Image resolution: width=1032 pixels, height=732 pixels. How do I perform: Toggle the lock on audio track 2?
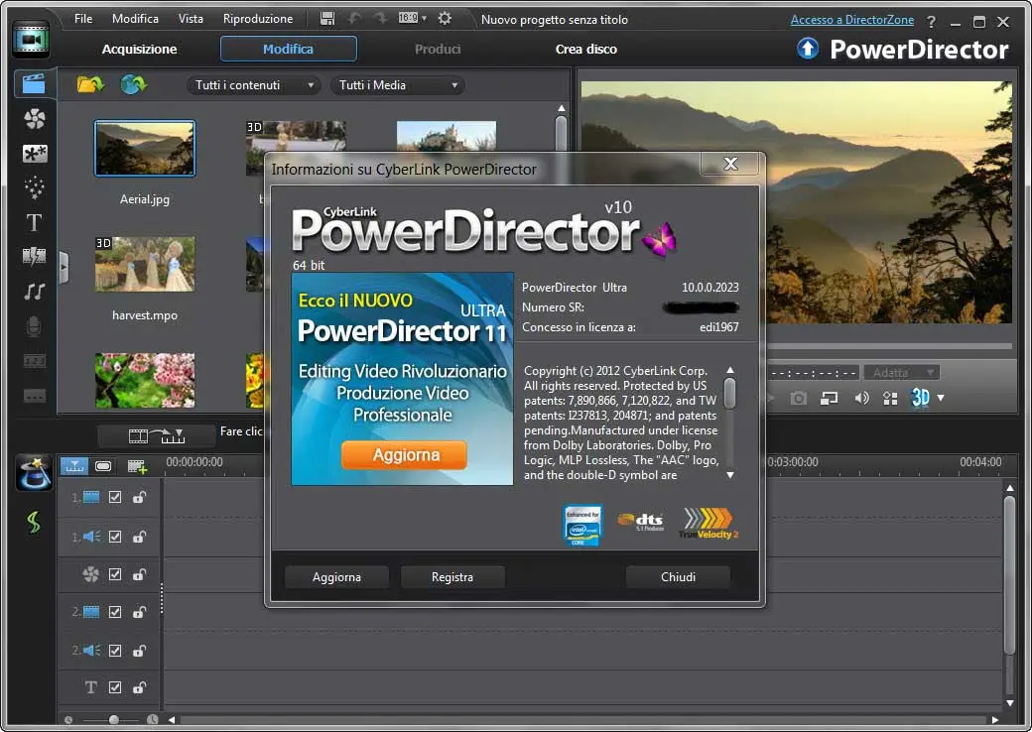tap(139, 651)
